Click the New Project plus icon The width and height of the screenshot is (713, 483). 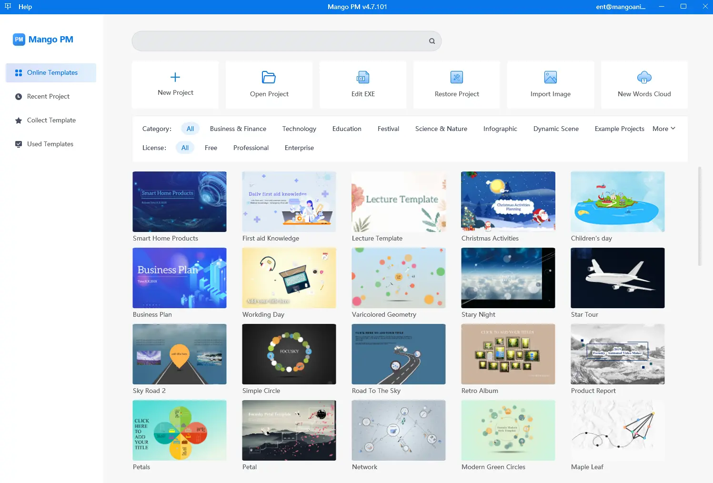click(x=175, y=77)
